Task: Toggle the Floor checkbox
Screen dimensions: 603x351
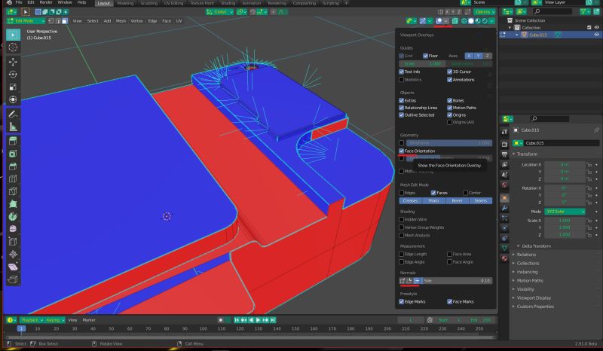Action: [x=426, y=56]
